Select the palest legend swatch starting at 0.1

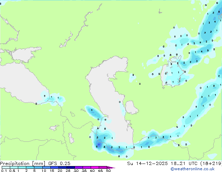(6, 167)
